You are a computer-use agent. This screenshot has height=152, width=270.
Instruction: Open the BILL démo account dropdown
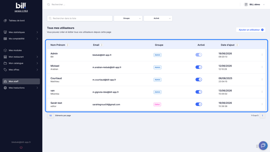click(x=254, y=4)
